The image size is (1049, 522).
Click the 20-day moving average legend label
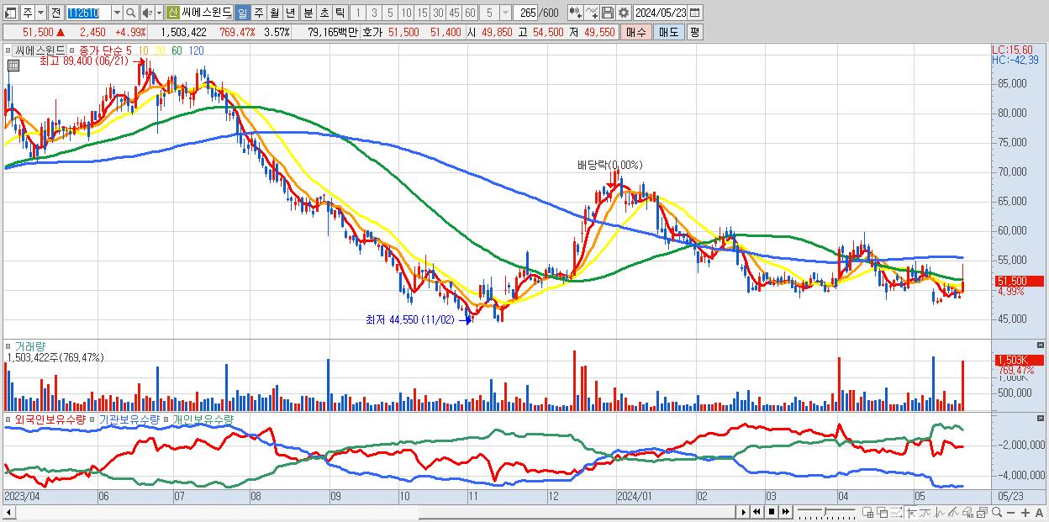pyautogui.click(x=159, y=50)
